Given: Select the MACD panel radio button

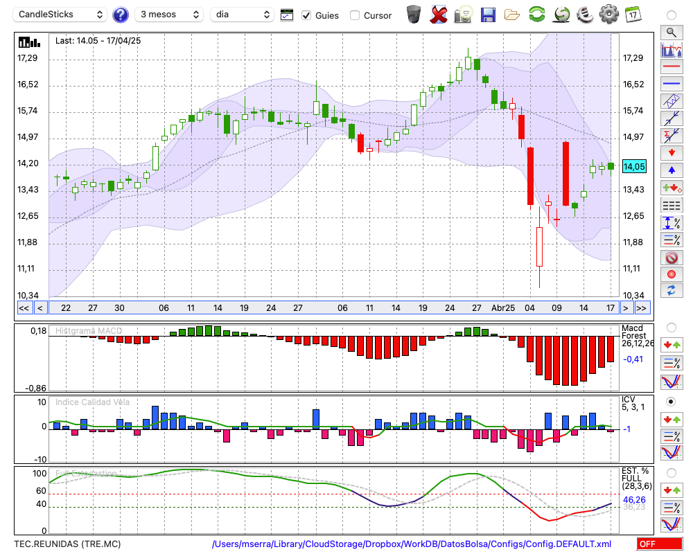Looking at the screenshot, I should (x=672, y=328).
